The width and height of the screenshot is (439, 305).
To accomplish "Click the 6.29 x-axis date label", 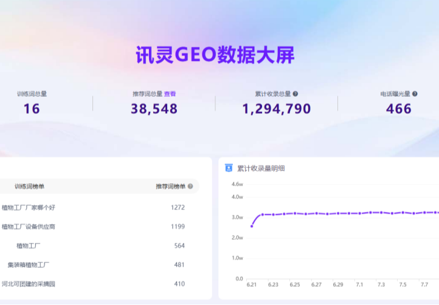I will point(338,284).
